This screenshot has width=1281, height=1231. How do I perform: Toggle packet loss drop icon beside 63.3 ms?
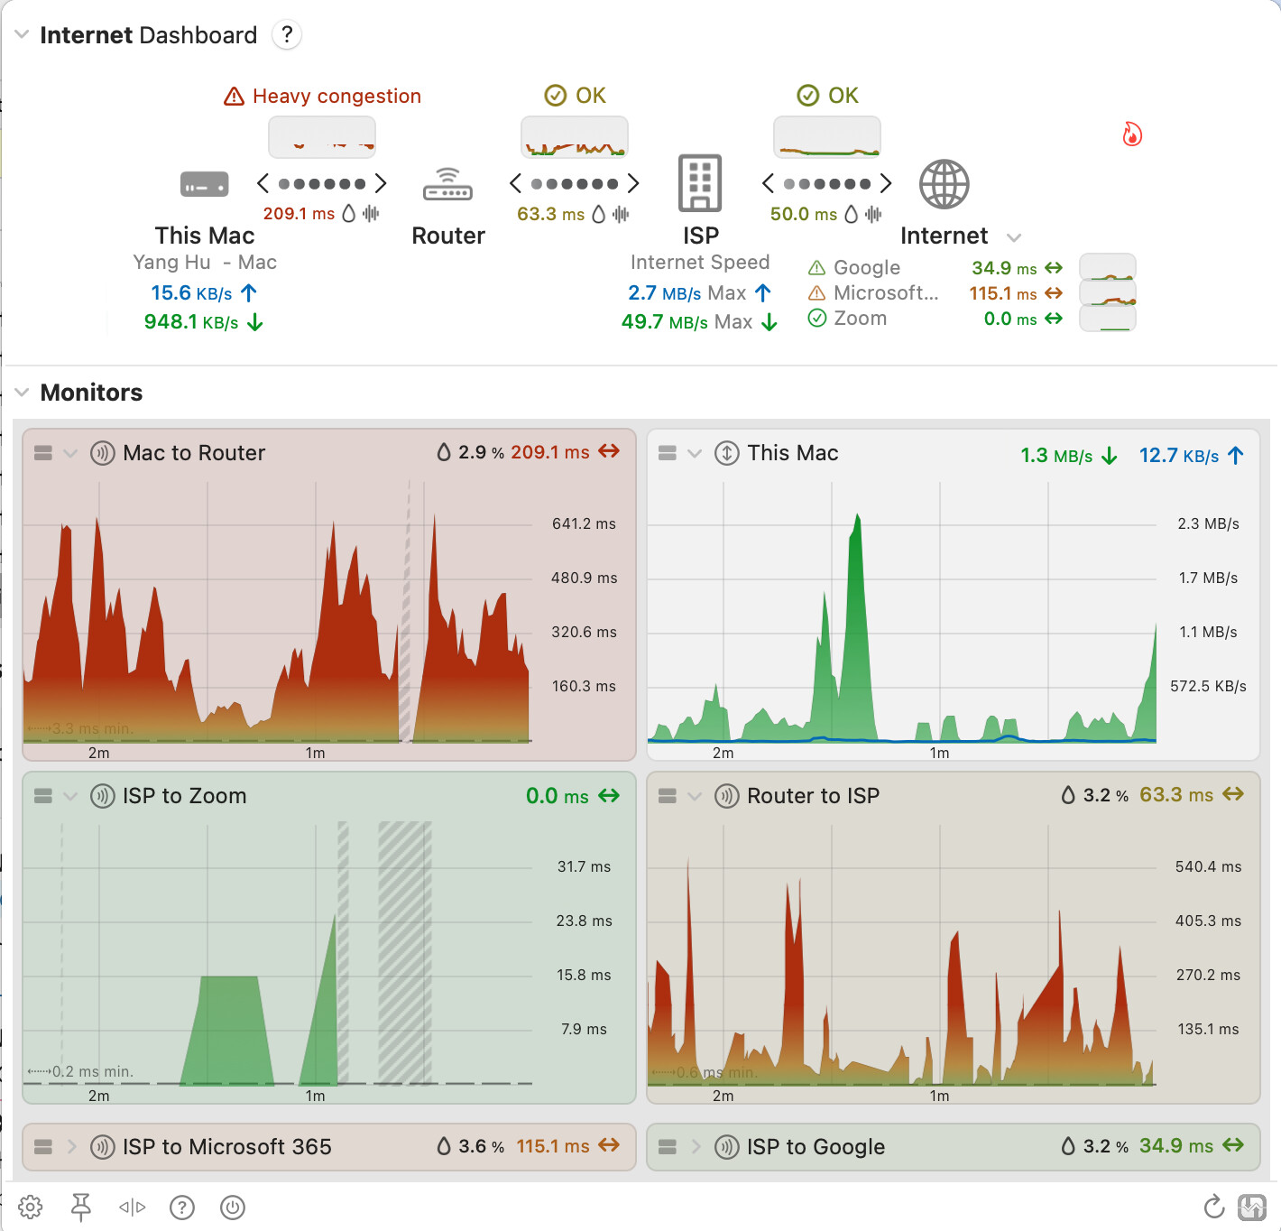click(x=598, y=214)
